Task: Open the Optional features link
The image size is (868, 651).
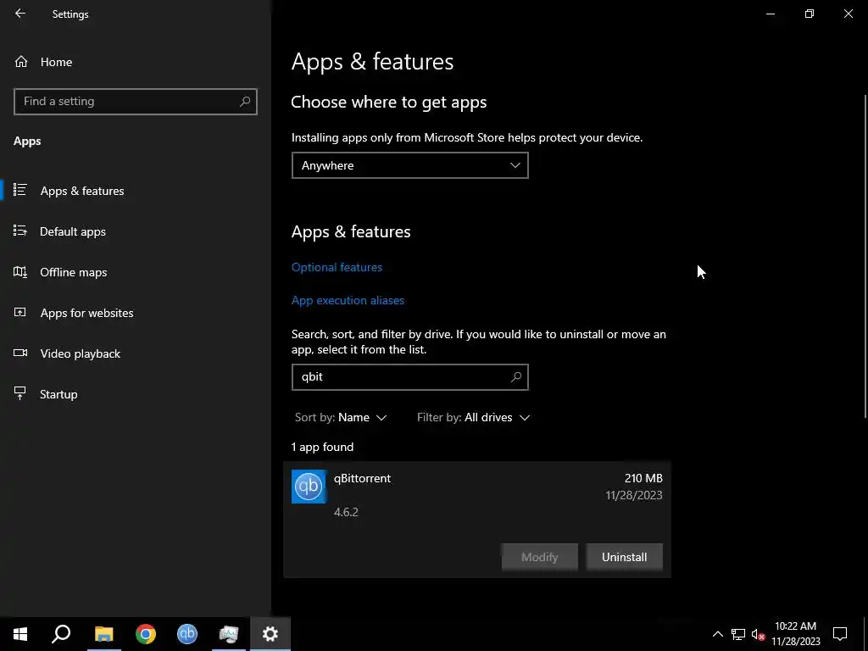Action: [337, 267]
